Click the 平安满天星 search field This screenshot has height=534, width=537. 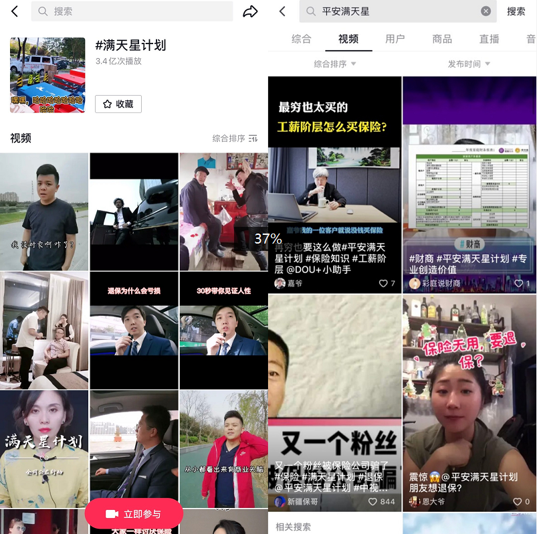pos(398,11)
